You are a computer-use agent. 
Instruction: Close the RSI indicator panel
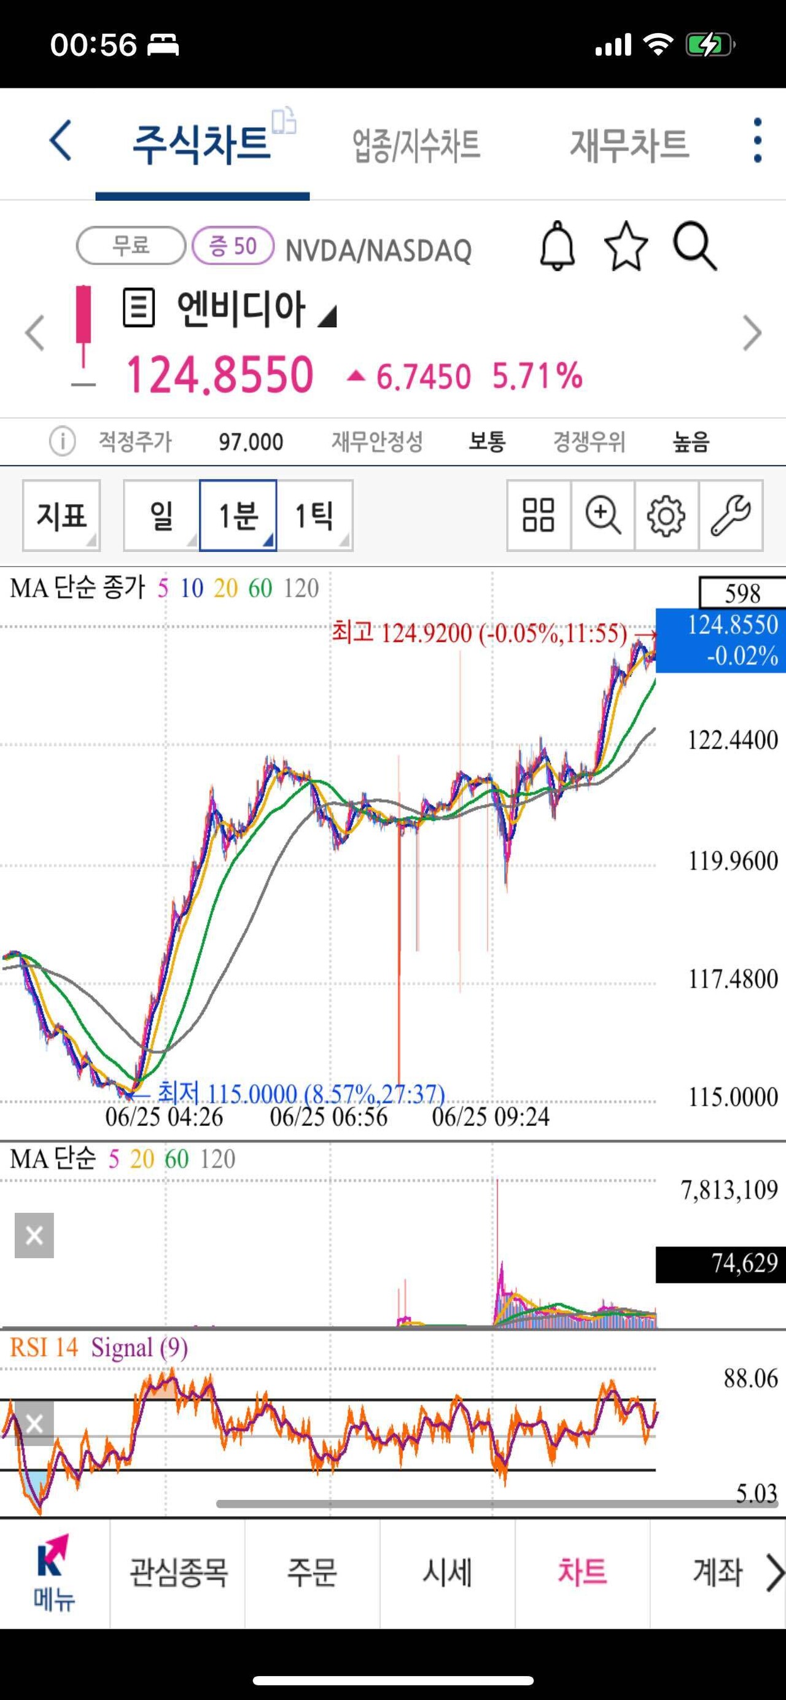34,1424
